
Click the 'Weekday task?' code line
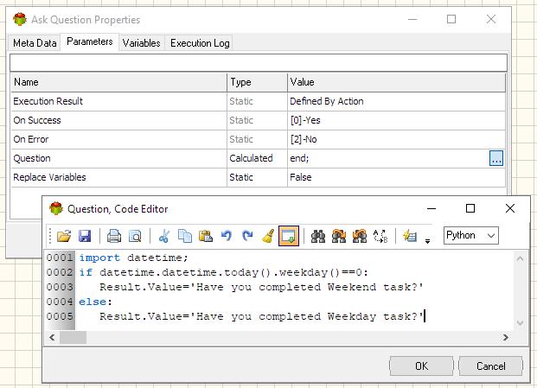261,316
